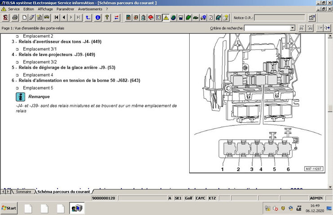
Task: Click the 'Emplacement 3/1' entry
Action: pyautogui.click(x=40, y=49)
